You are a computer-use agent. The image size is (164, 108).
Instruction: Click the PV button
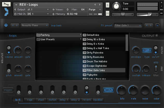coord(161,13)
